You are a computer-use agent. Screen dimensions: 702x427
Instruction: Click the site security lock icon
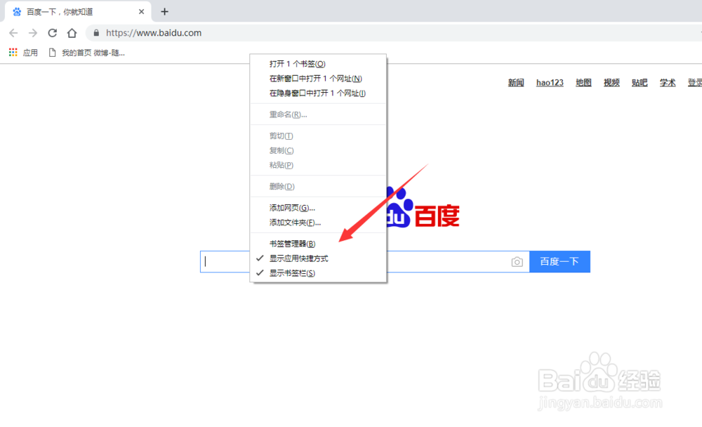pos(96,33)
